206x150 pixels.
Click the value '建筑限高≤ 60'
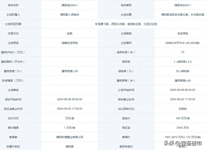point(183,80)
